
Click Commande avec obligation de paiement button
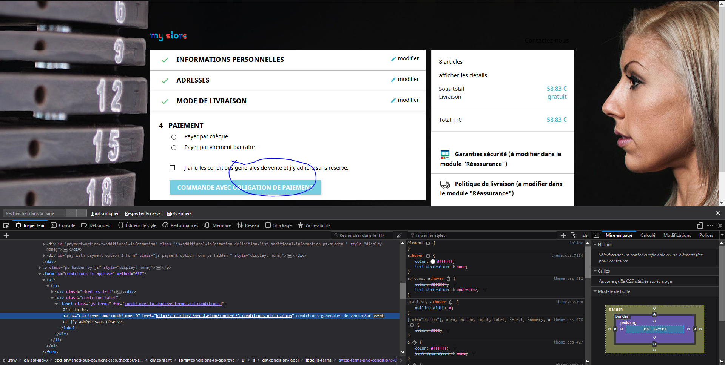pos(245,187)
